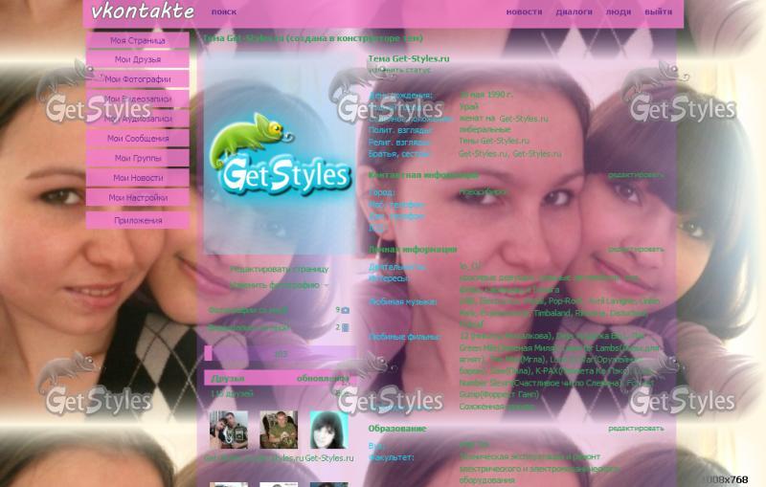
Task: Click обновления in the Друзья header
Action: 323,378
